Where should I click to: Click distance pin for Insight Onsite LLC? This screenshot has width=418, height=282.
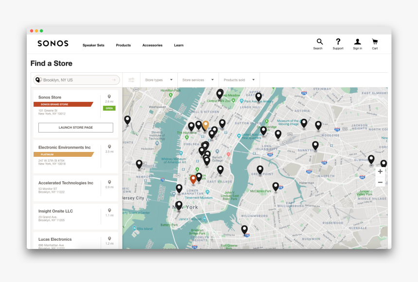[109, 210]
